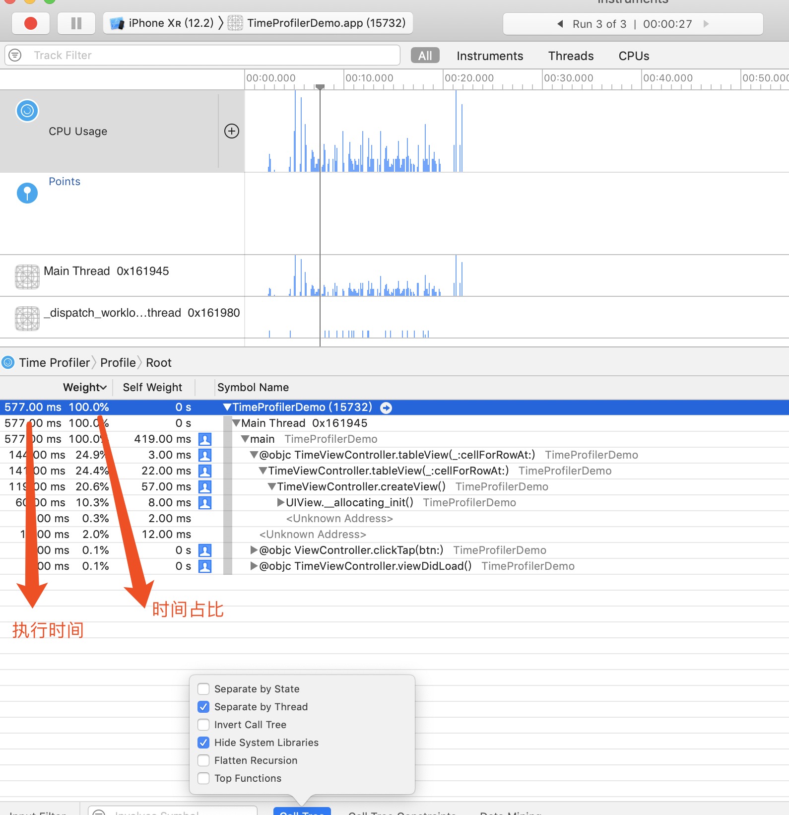
Task: Click the timeline playhead marker
Action: (320, 87)
